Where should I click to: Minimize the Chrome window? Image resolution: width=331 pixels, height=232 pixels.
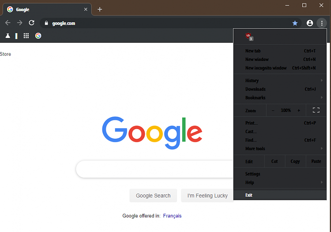287,5
